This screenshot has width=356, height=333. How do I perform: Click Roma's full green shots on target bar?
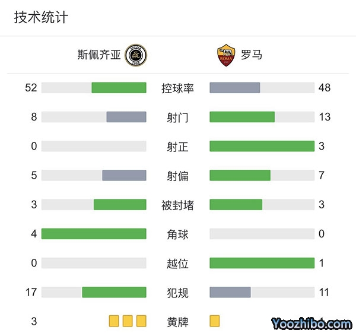coord(262,146)
